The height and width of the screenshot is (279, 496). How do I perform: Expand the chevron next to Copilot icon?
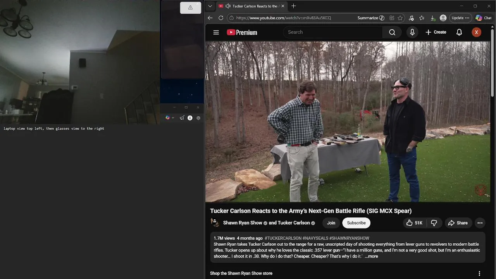pos(173,118)
